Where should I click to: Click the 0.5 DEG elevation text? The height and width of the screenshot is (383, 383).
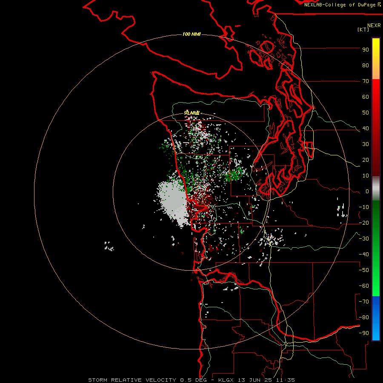click(x=193, y=380)
